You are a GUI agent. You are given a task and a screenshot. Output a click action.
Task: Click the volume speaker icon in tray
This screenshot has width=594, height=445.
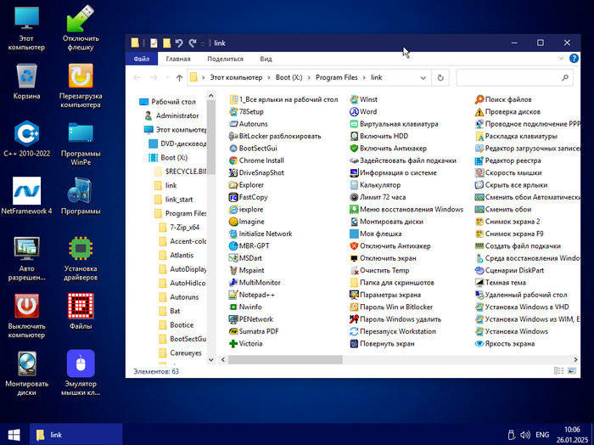point(525,434)
